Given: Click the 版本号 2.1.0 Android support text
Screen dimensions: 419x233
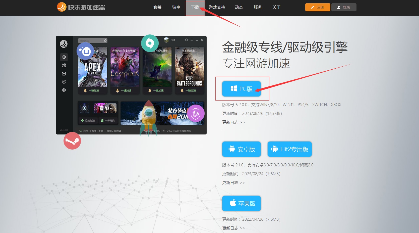Looking at the screenshot, I should coord(268,165).
